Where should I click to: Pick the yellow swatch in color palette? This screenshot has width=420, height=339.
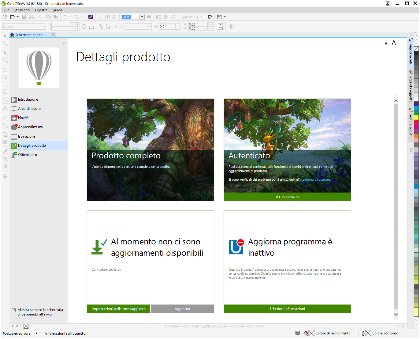tap(416, 117)
